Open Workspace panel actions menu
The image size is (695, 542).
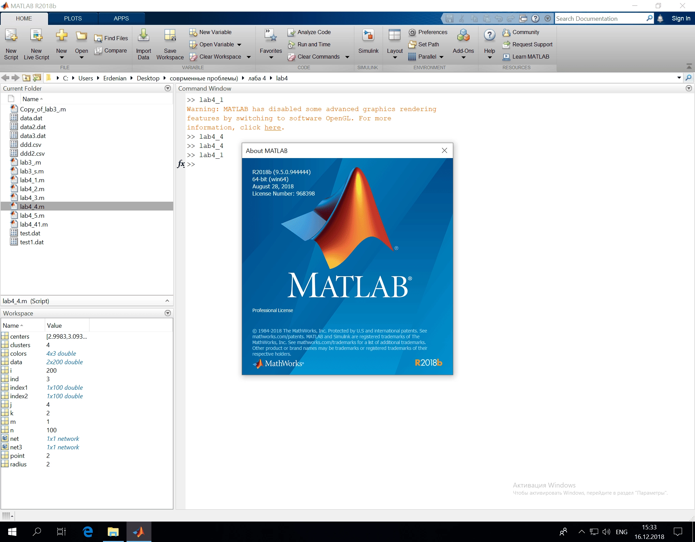click(x=168, y=313)
